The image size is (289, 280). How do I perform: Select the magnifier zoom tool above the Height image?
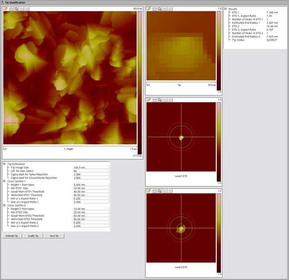click(16, 9)
